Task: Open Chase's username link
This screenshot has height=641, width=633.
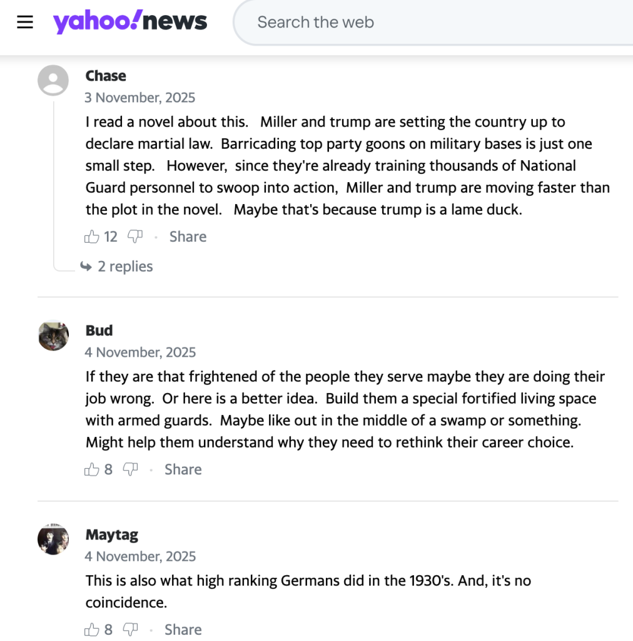Action: (106, 76)
